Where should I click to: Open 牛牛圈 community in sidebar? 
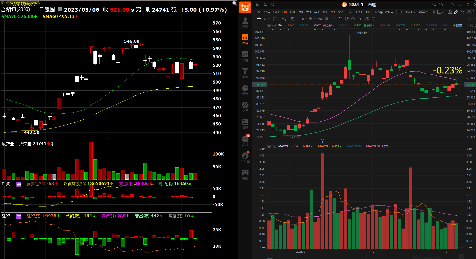click(245, 158)
